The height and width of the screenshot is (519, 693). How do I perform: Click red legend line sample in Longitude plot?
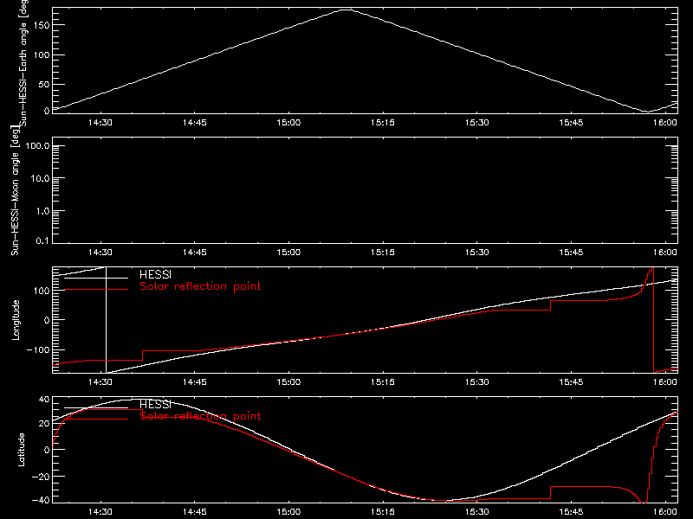(96, 290)
